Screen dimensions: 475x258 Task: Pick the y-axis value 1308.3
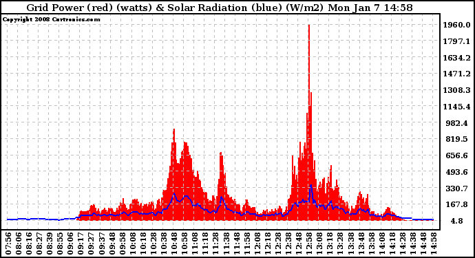point(457,90)
